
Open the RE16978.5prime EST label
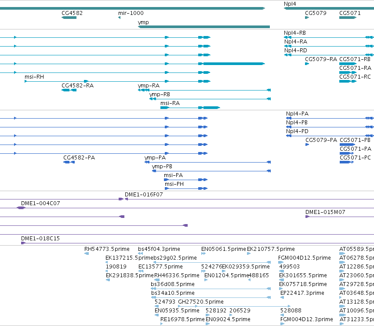[x=182, y=319]
